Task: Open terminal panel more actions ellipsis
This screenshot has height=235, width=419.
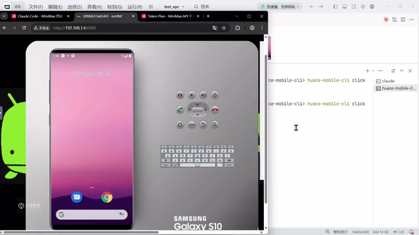Action: pyautogui.click(x=380, y=70)
